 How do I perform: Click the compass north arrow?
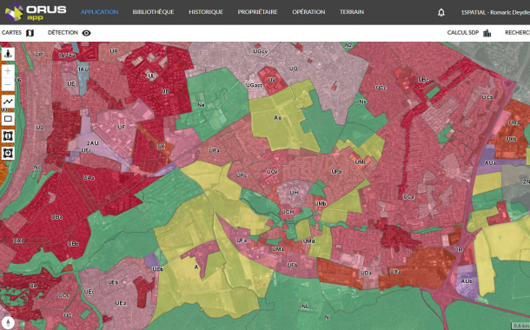pyautogui.click(x=8, y=322)
